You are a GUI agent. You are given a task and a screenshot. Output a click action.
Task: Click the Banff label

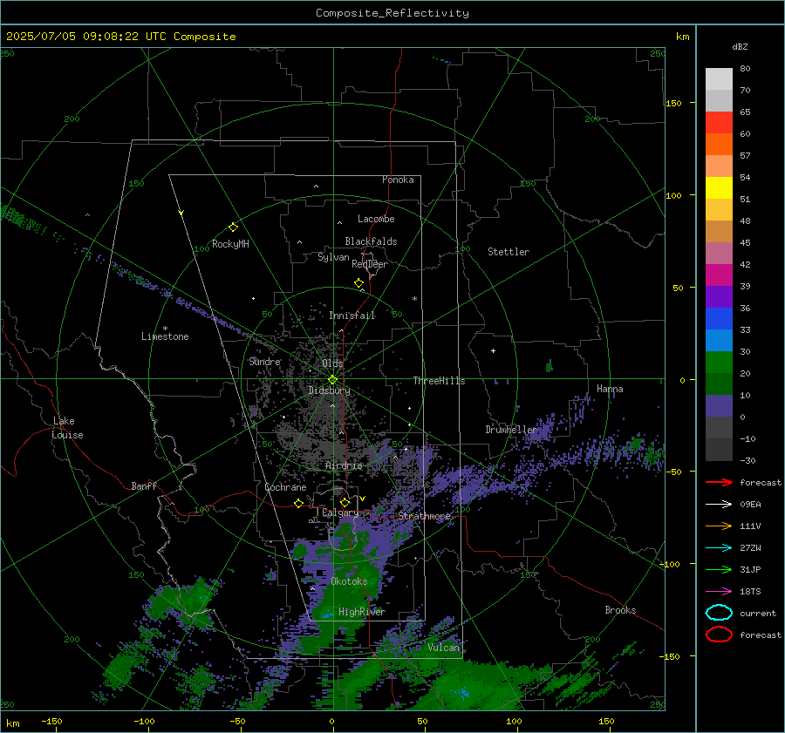pyautogui.click(x=144, y=486)
